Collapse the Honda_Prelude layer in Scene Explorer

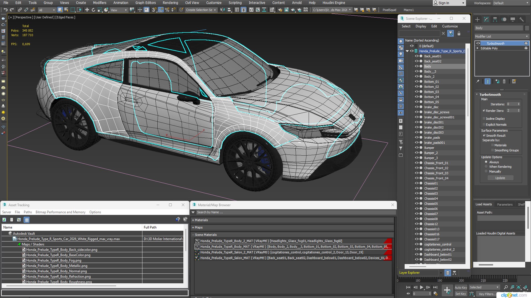coord(407,51)
